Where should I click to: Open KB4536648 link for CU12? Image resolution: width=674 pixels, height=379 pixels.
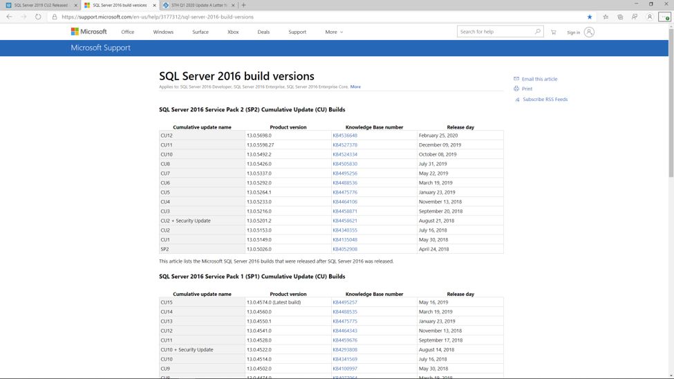point(345,136)
